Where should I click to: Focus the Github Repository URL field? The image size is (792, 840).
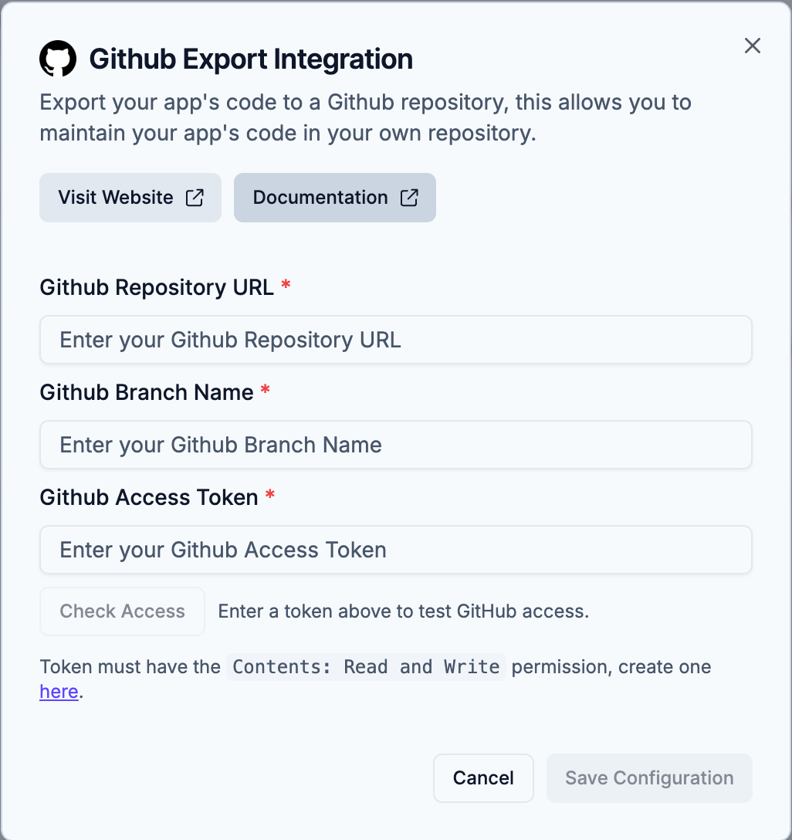coord(396,340)
